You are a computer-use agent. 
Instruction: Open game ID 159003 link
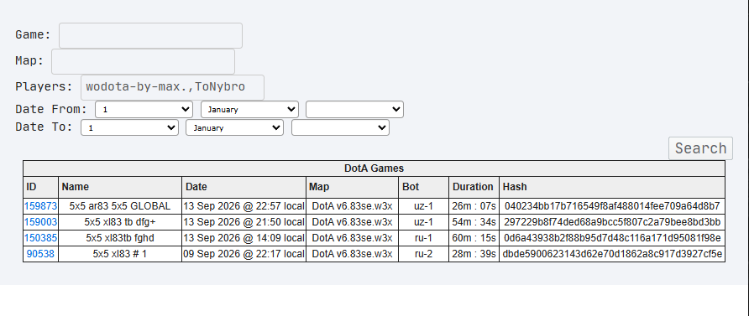40,222
